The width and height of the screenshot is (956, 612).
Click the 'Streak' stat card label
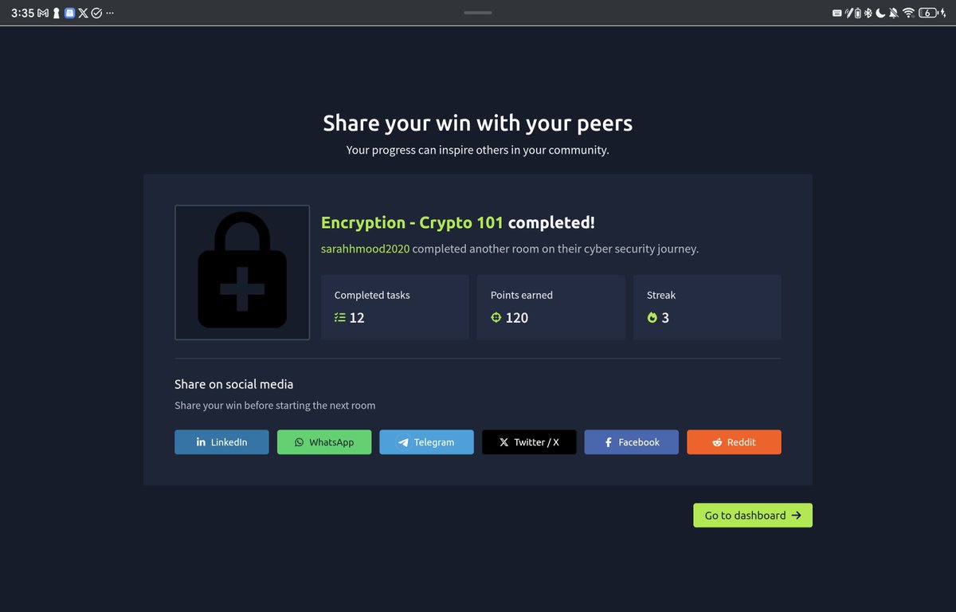point(661,295)
